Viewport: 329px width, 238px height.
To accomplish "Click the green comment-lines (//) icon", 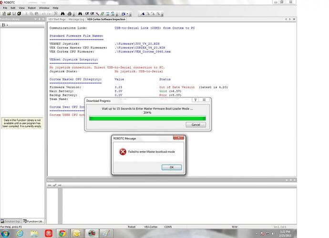I will coord(102,14).
